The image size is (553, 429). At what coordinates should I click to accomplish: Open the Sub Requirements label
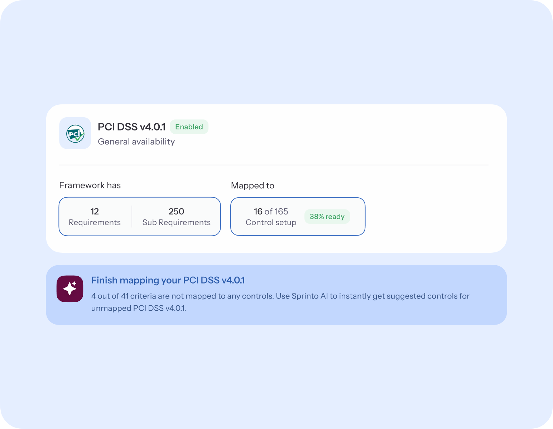tap(176, 222)
